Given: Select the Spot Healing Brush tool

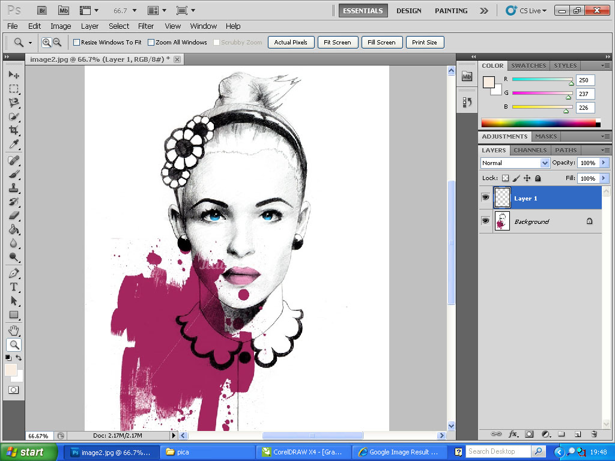Looking at the screenshot, I should (14, 160).
